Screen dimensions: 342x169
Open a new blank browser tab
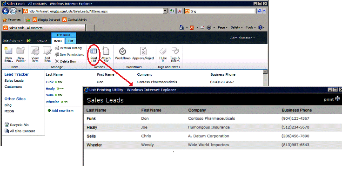tap(90, 28)
